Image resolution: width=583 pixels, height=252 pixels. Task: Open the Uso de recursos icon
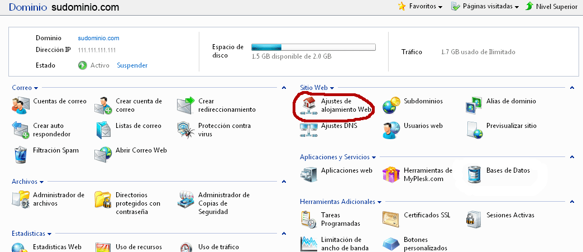click(x=103, y=247)
